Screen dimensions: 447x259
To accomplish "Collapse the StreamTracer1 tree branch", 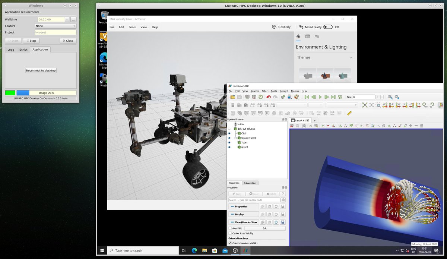I will [x=235, y=138].
